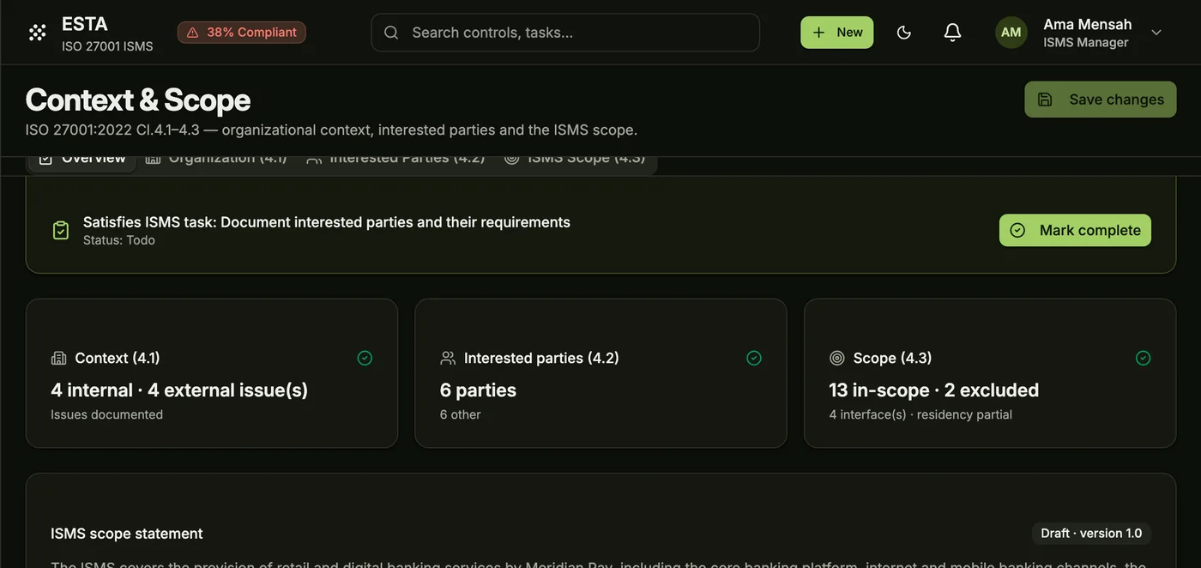The width and height of the screenshot is (1201, 568).
Task: Click the Draft · version 1.0 badge
Action: tap(1091, 534)
